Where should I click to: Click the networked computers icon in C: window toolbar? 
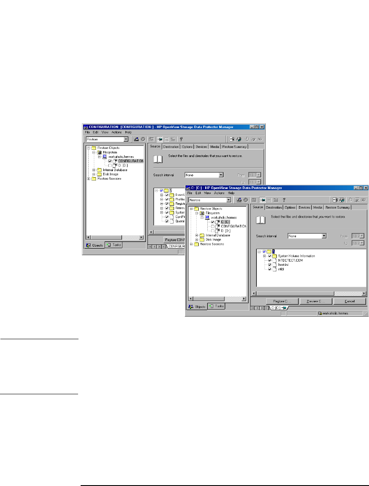[x=239, y=200]
